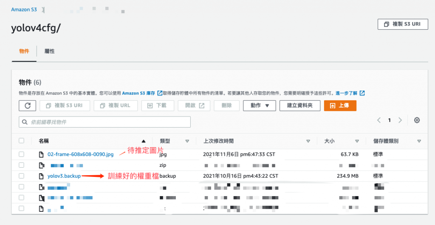Sort by 上次修改時間 column arrow
The width and height of the screenshot is (435, 225).
coord(308,141)
